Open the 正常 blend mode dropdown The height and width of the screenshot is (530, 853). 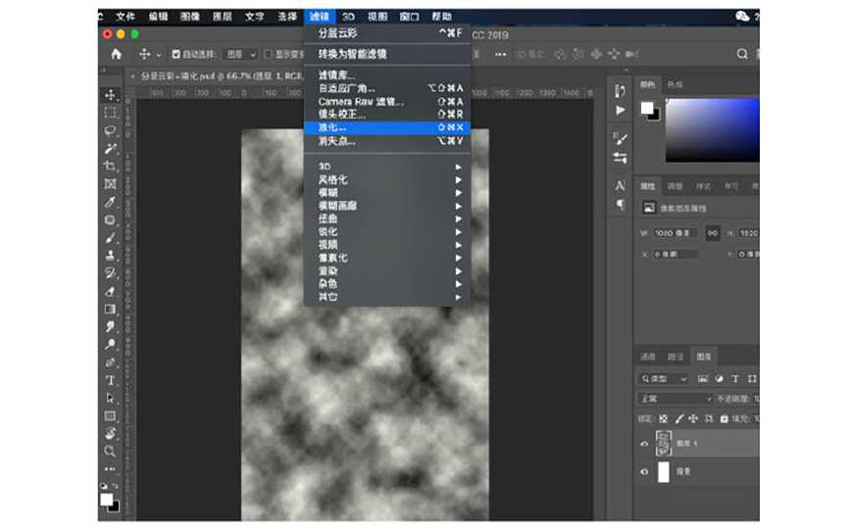click(x=675, y=399)
